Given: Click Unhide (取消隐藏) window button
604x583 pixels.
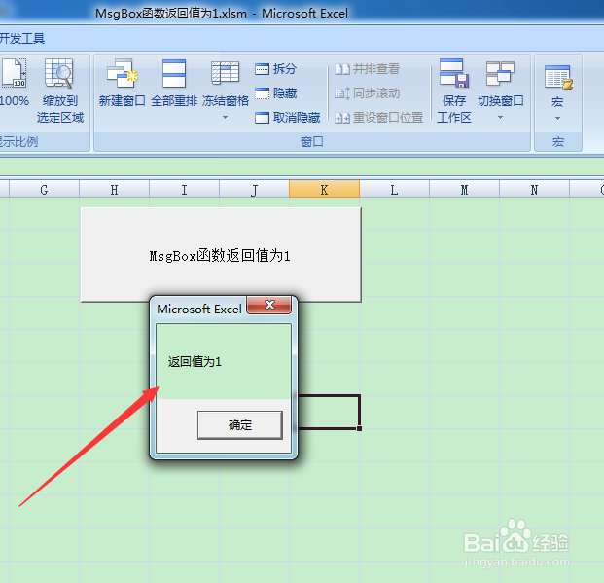Looking at the screenshot, I should pos(287,117).
